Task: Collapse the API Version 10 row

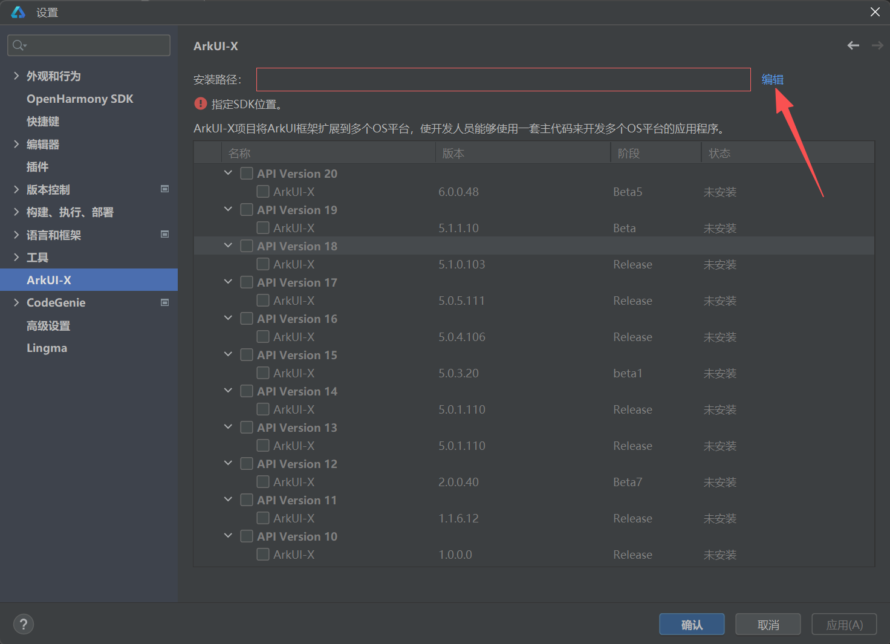Action: 228,536
